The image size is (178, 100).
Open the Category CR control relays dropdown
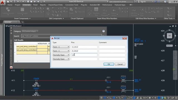pos(30,31)
